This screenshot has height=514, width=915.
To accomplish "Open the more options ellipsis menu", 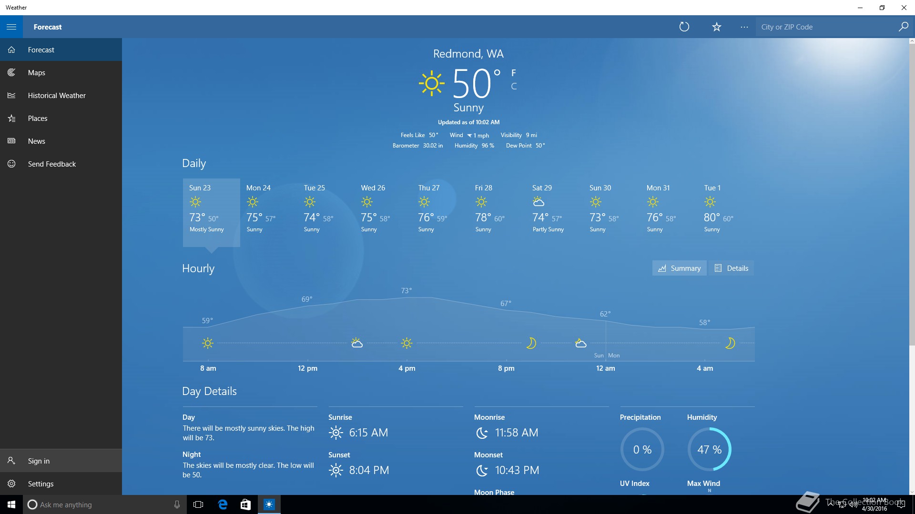I will coord(744,27).
